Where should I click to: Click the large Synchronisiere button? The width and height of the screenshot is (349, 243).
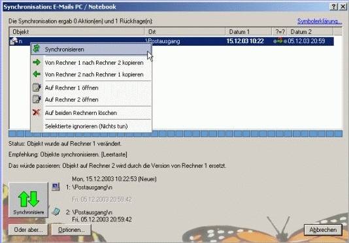tap(28, 200)
